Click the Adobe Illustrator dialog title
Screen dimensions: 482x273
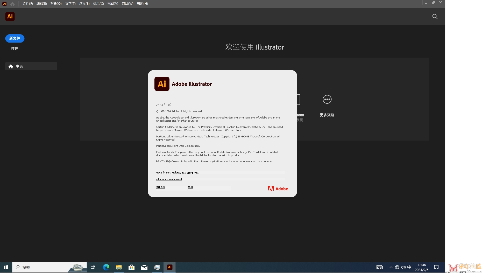click(x=192, y=84)
